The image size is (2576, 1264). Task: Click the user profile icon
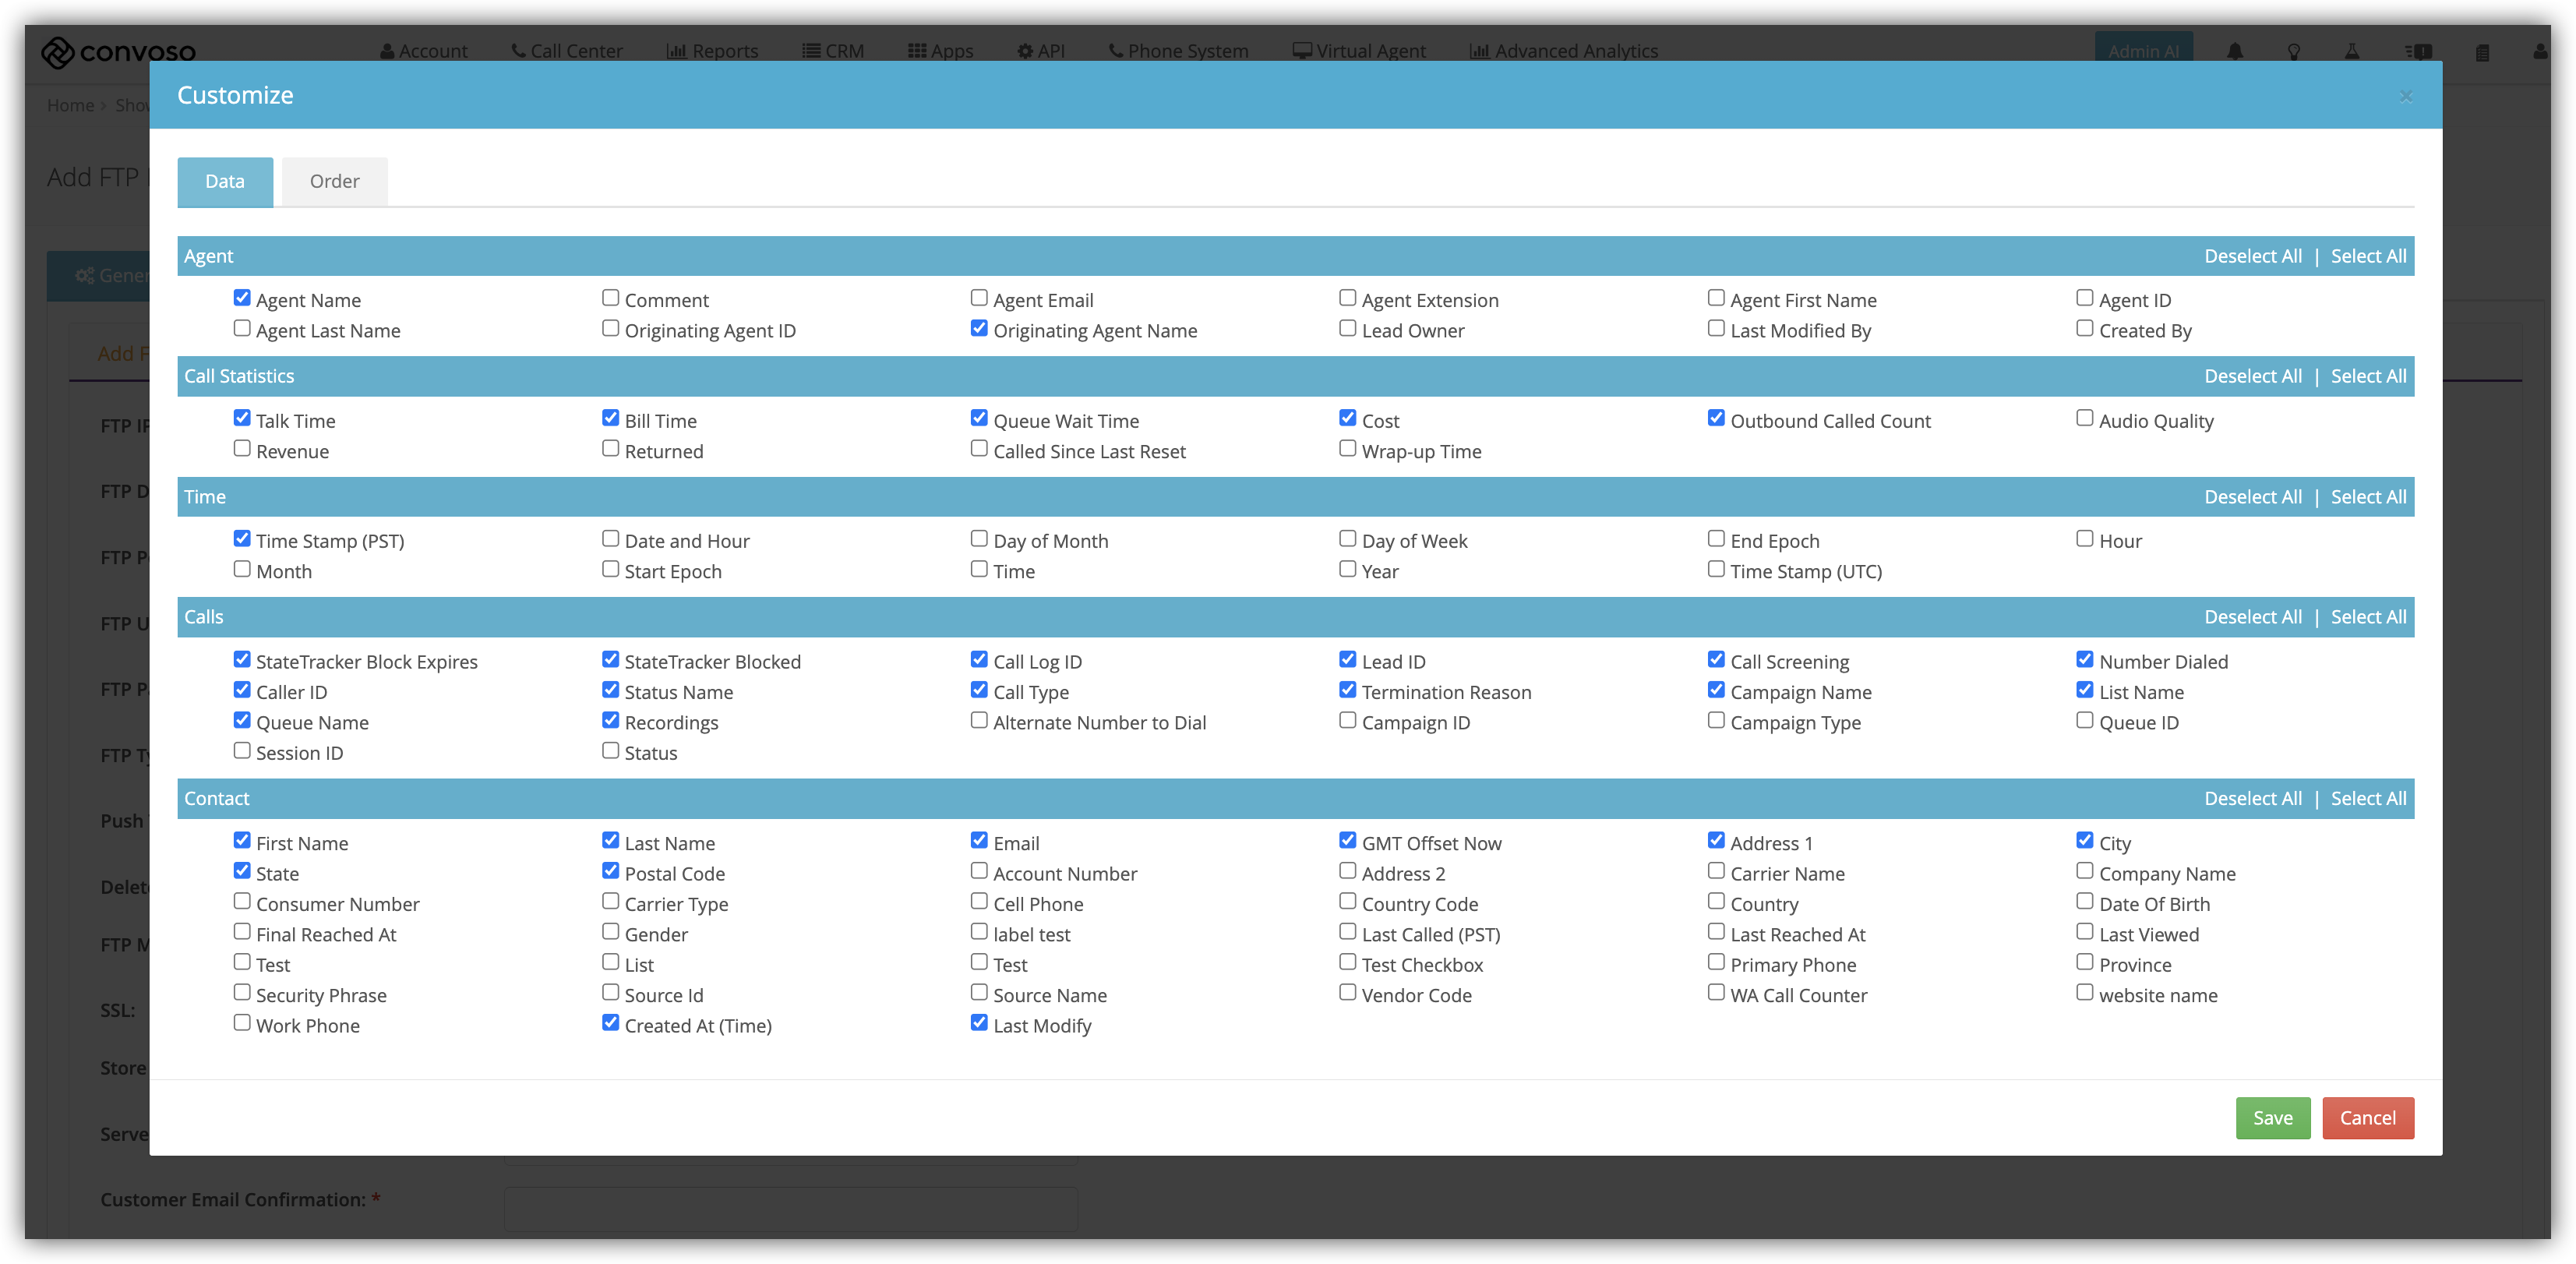pos(2540,51)
